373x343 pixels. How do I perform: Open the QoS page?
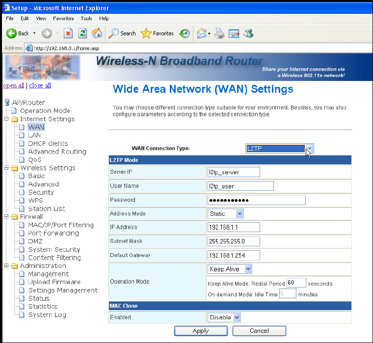click(x=35, y=160)
